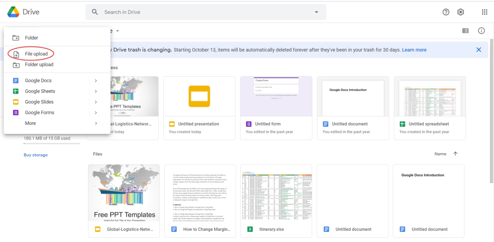Focus the Search in Drive field
This screenshot has height=242, width=494.
pyautogui.click(x=206, y=12)
